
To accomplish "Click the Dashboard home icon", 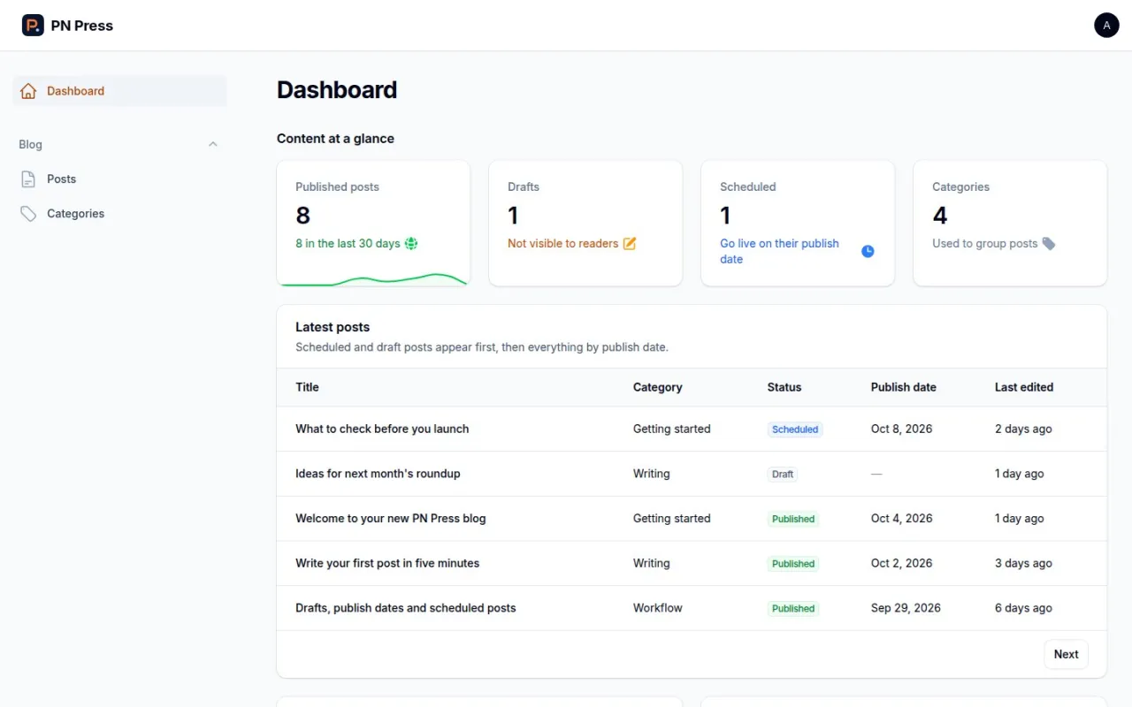I will click(x=28, y=91).
